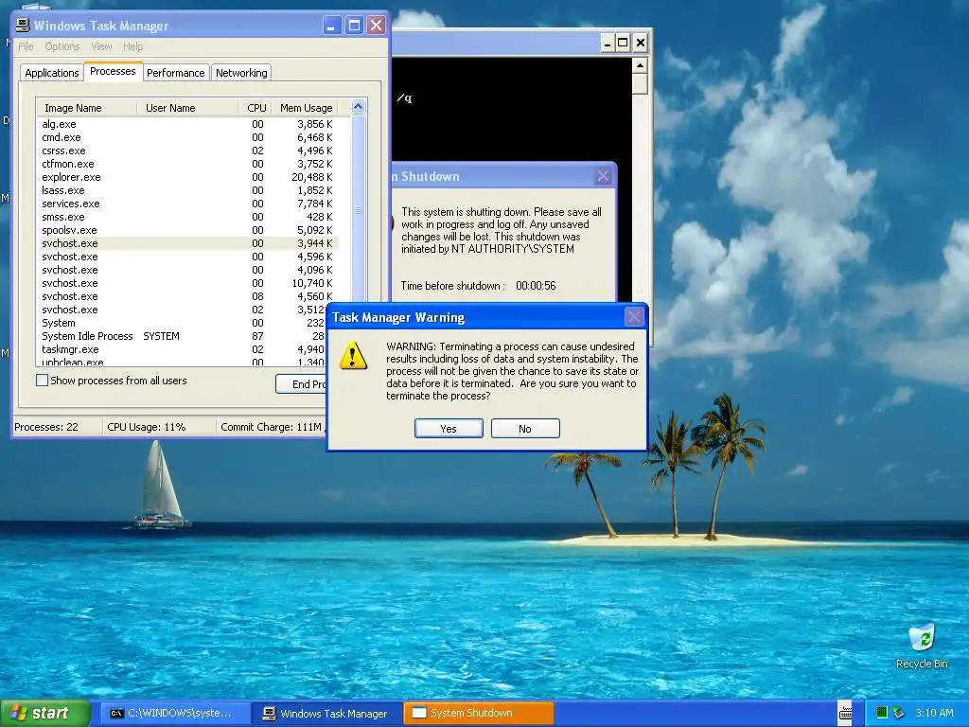Click the green CPU usage tray icon
This screenshot has height=727, width=969.
(x=882, y=713)
